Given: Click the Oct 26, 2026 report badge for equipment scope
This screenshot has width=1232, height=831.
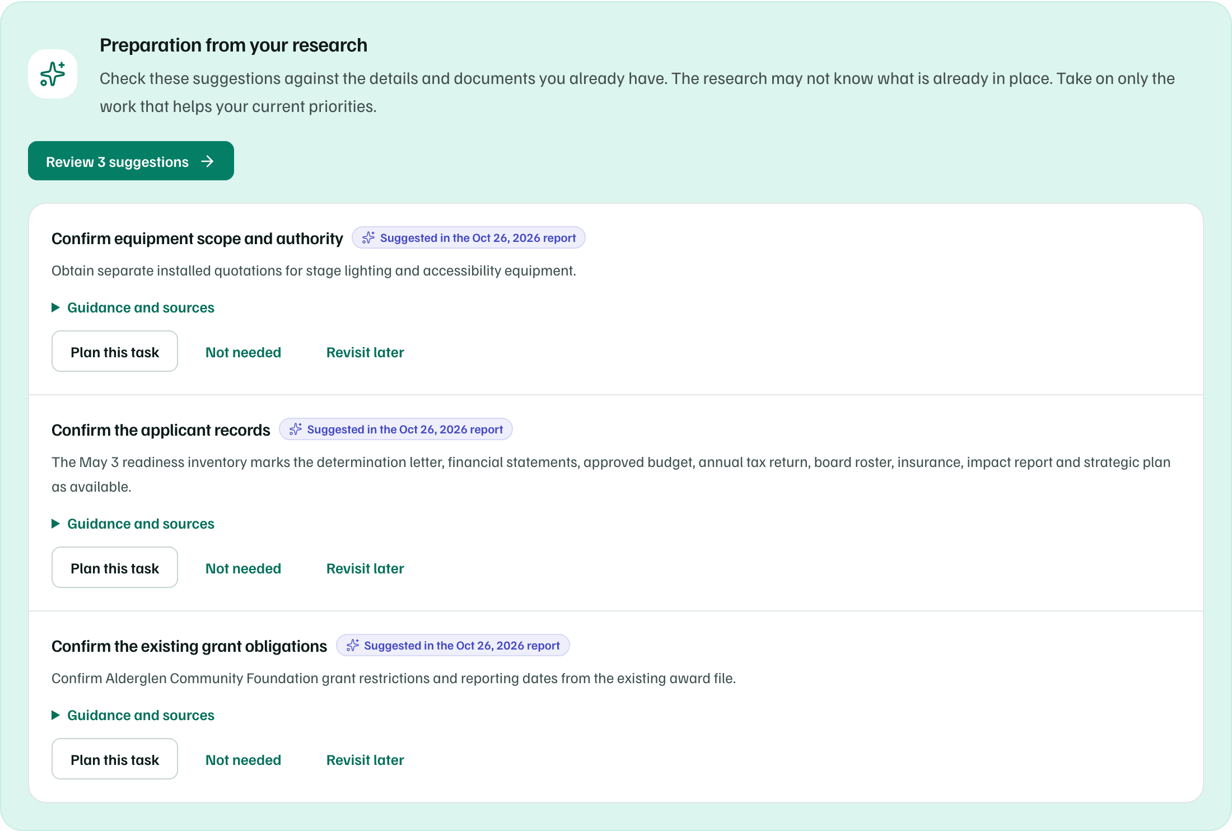Looking at the screenshot, I should pos(469,238).
